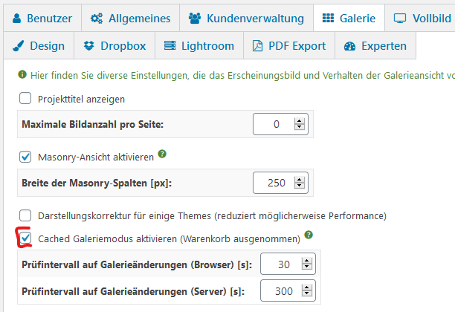Enable the Projekttitel anzeigen checkbox
455x312 pixels.
click(x=25, y=98)
